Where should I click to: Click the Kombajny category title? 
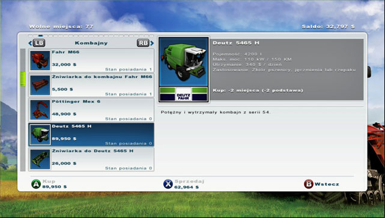(91, 43)
